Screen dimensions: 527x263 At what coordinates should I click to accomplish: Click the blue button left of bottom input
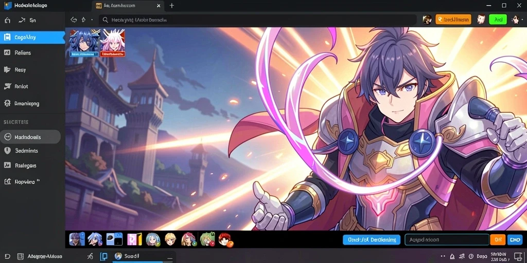pyautogui.click(x=372, y=240)
